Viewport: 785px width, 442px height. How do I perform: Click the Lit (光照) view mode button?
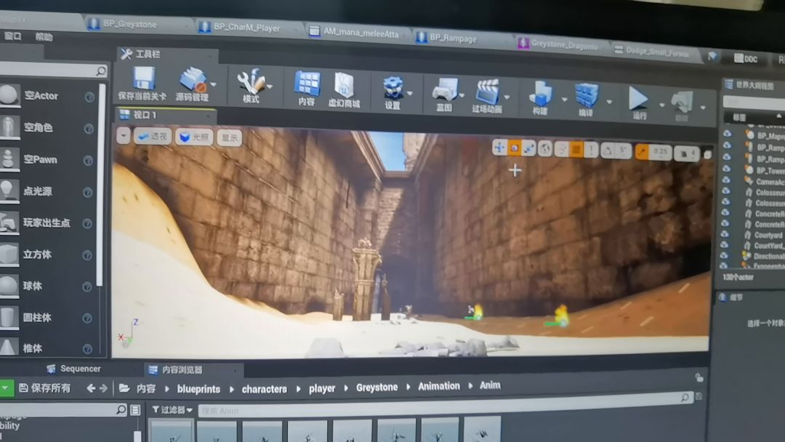point(193,137)
